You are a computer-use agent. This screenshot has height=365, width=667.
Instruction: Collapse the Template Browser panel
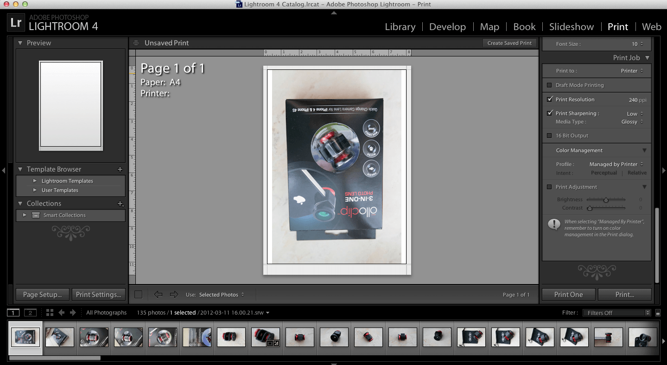tap(20, 169)
